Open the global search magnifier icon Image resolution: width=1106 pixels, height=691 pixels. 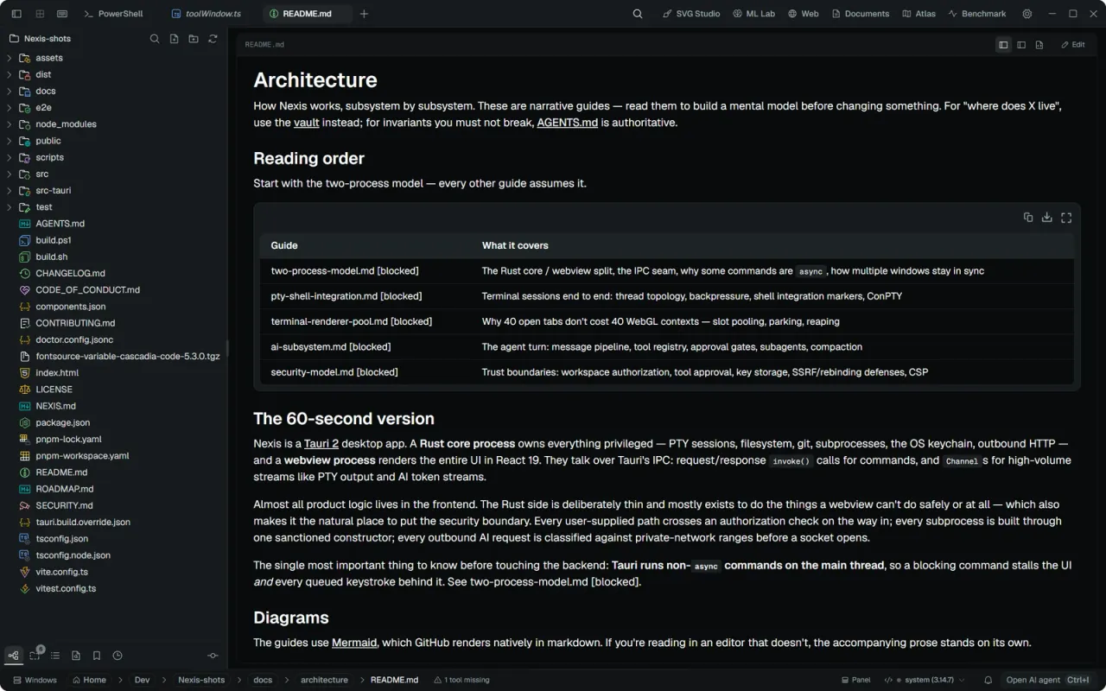638,14
